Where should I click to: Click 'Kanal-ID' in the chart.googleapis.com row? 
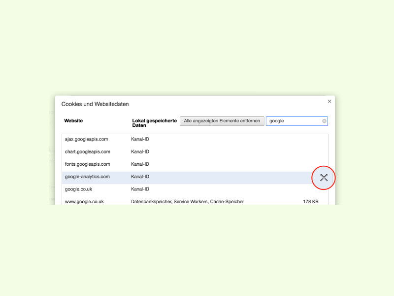(140, 152)
